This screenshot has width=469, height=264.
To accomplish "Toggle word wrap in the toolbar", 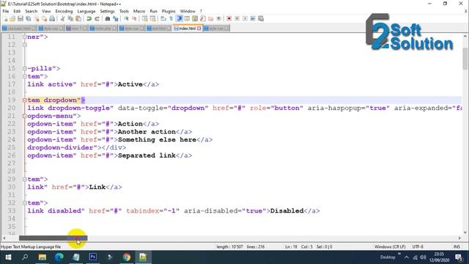I will (163, 18).
